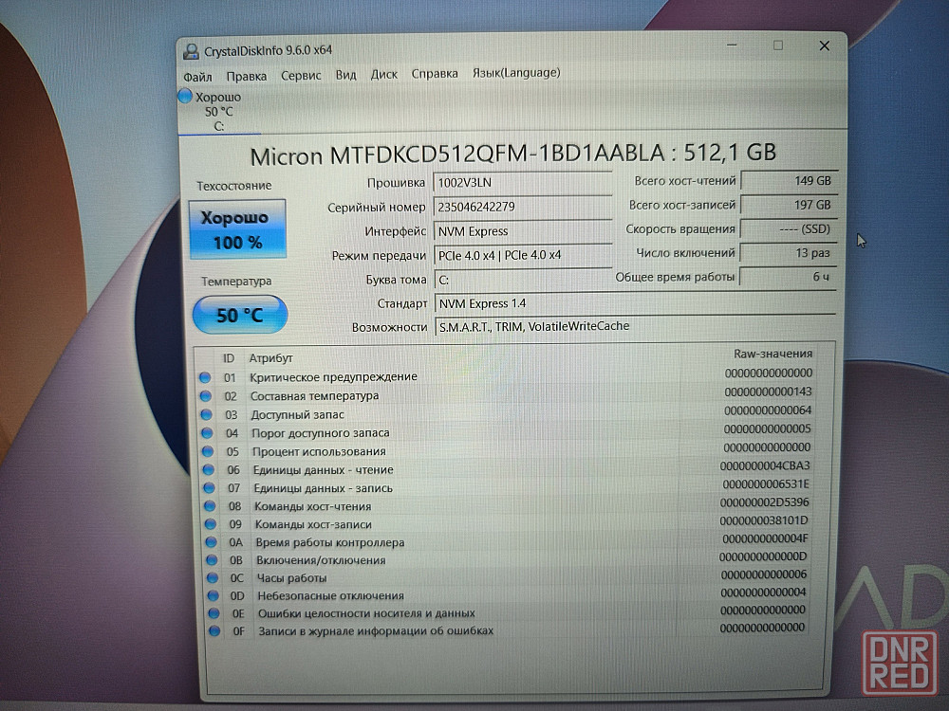Image resolution: width=949 pixels, height=711 pixels.
Task: Select the row text Порог доступного запаса
Action: point(320,433)
